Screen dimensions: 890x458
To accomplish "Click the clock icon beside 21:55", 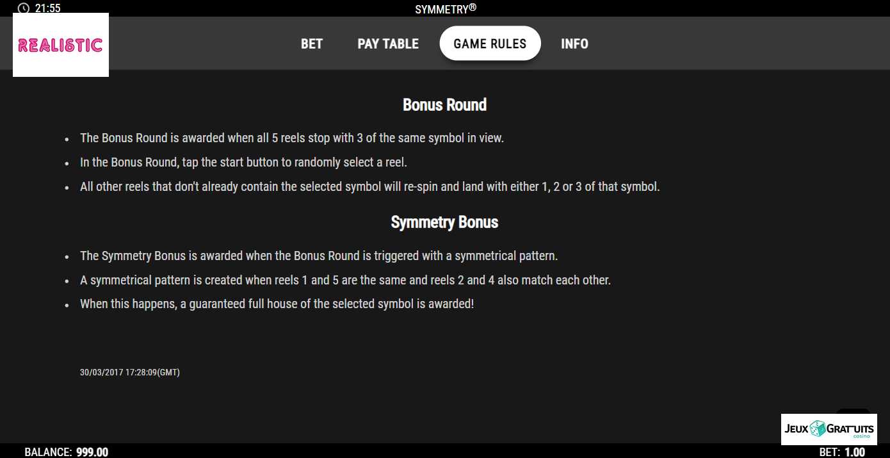I will pos(23,8).
